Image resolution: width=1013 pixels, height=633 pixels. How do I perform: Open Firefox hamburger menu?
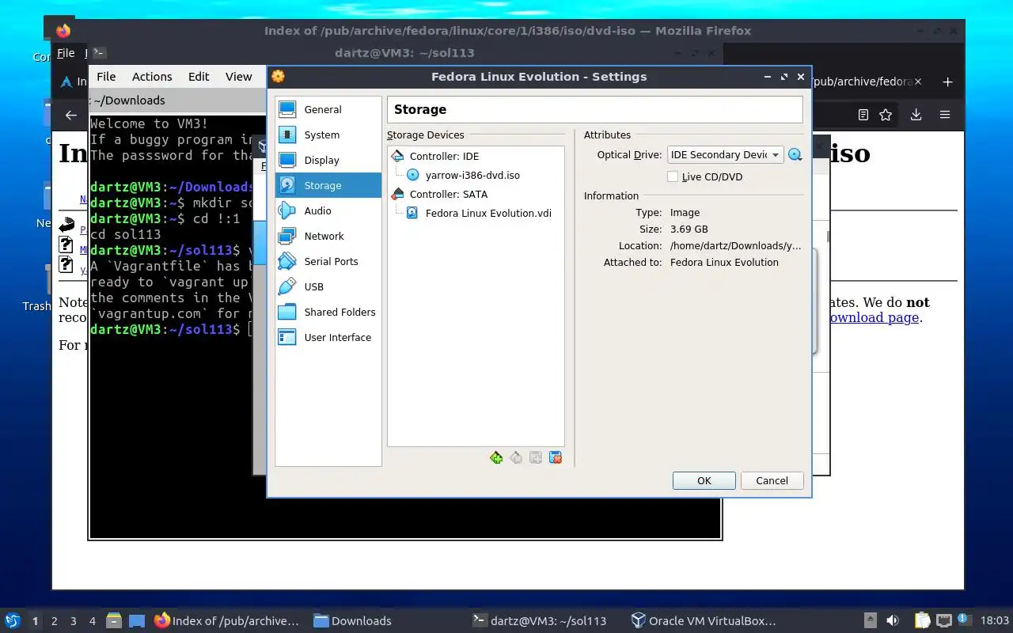coord(945,115)
